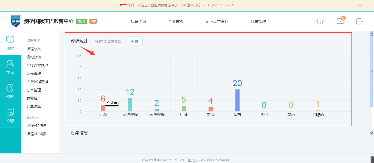Image resolution: width=374 pixels, height=163 pixels.
Task: Click the school crest logo
Action: pos(16,21)
